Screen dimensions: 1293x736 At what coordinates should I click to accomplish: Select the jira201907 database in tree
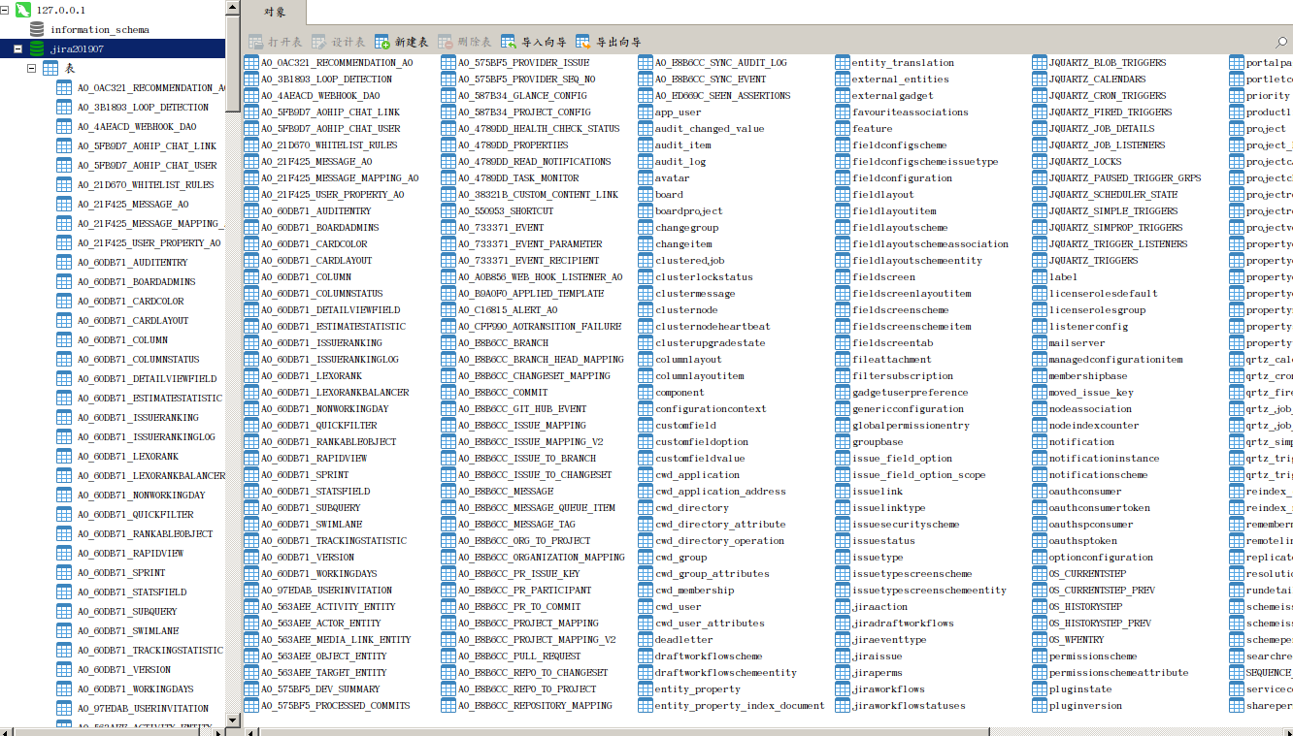tap(77, 48)
